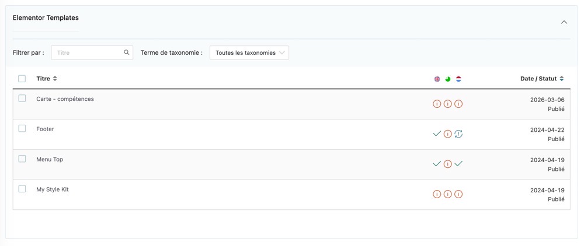The height and width of the screenshot is (246, 584).
Task: Open the Menu Top template
Action: coord(50,159)
